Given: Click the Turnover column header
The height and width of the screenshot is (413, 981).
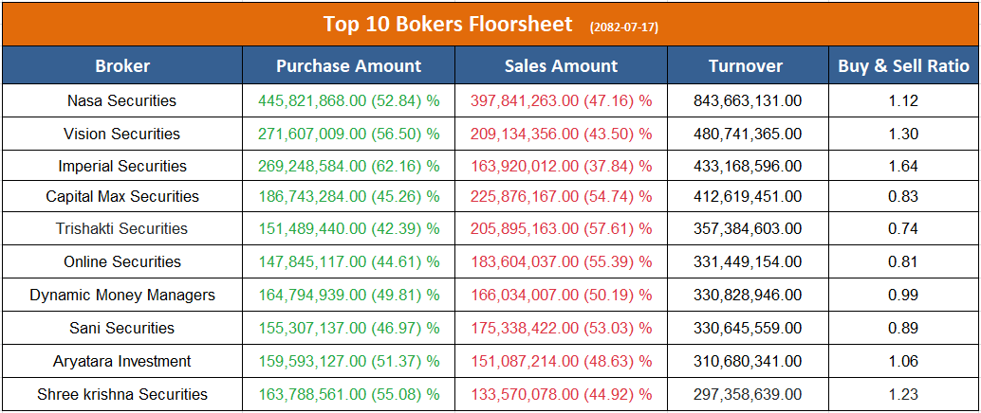Looking at the screenshot, I should [746, 66].
